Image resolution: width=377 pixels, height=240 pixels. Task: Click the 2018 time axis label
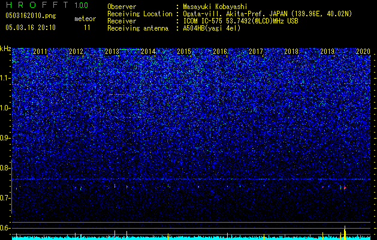(x=291, y=51)
